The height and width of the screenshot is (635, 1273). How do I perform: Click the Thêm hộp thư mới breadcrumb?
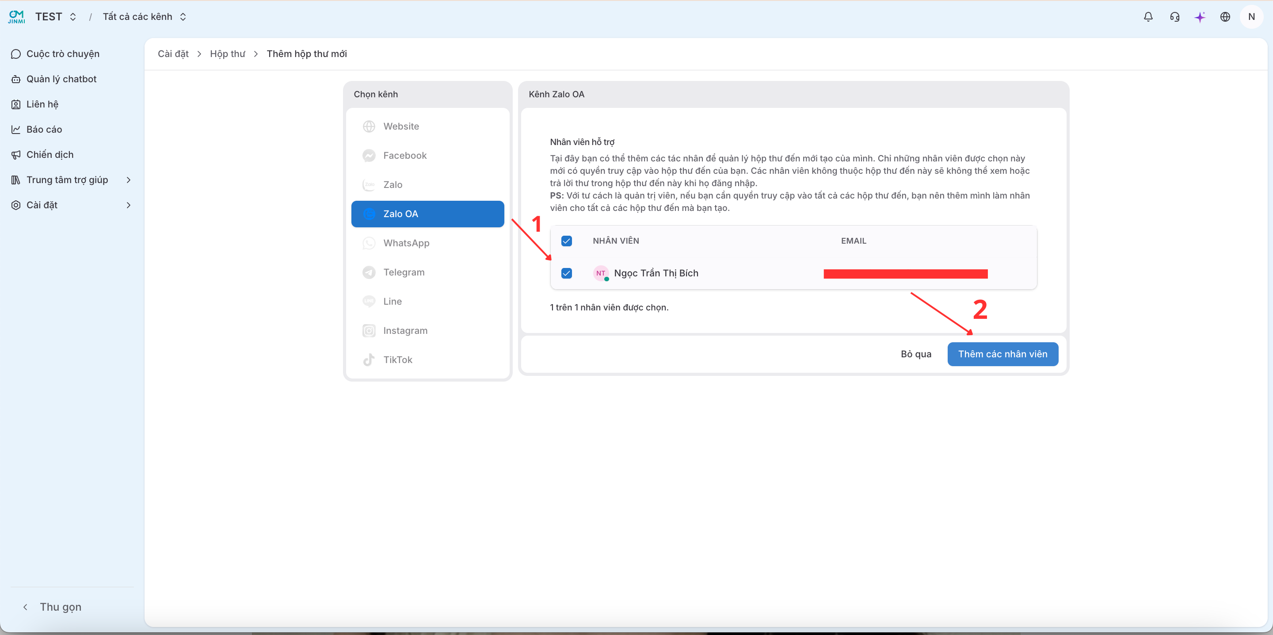click(306, 54)
